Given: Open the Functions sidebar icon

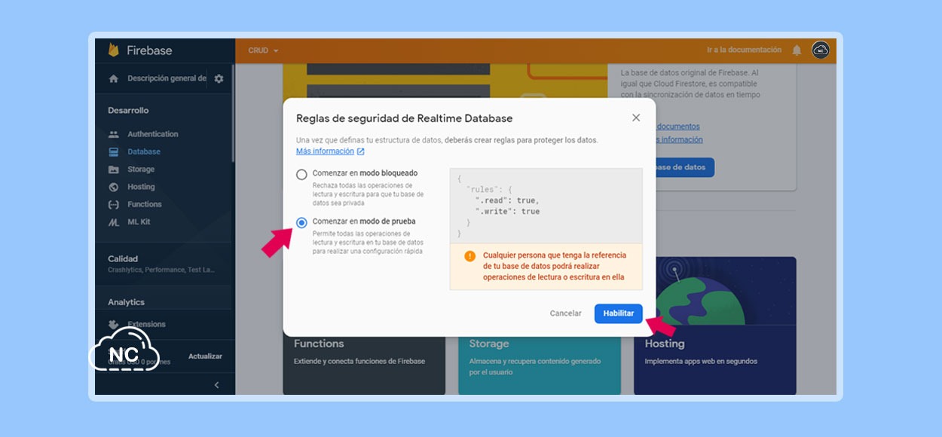Looking at the screenshot, I should coord(114,204).
